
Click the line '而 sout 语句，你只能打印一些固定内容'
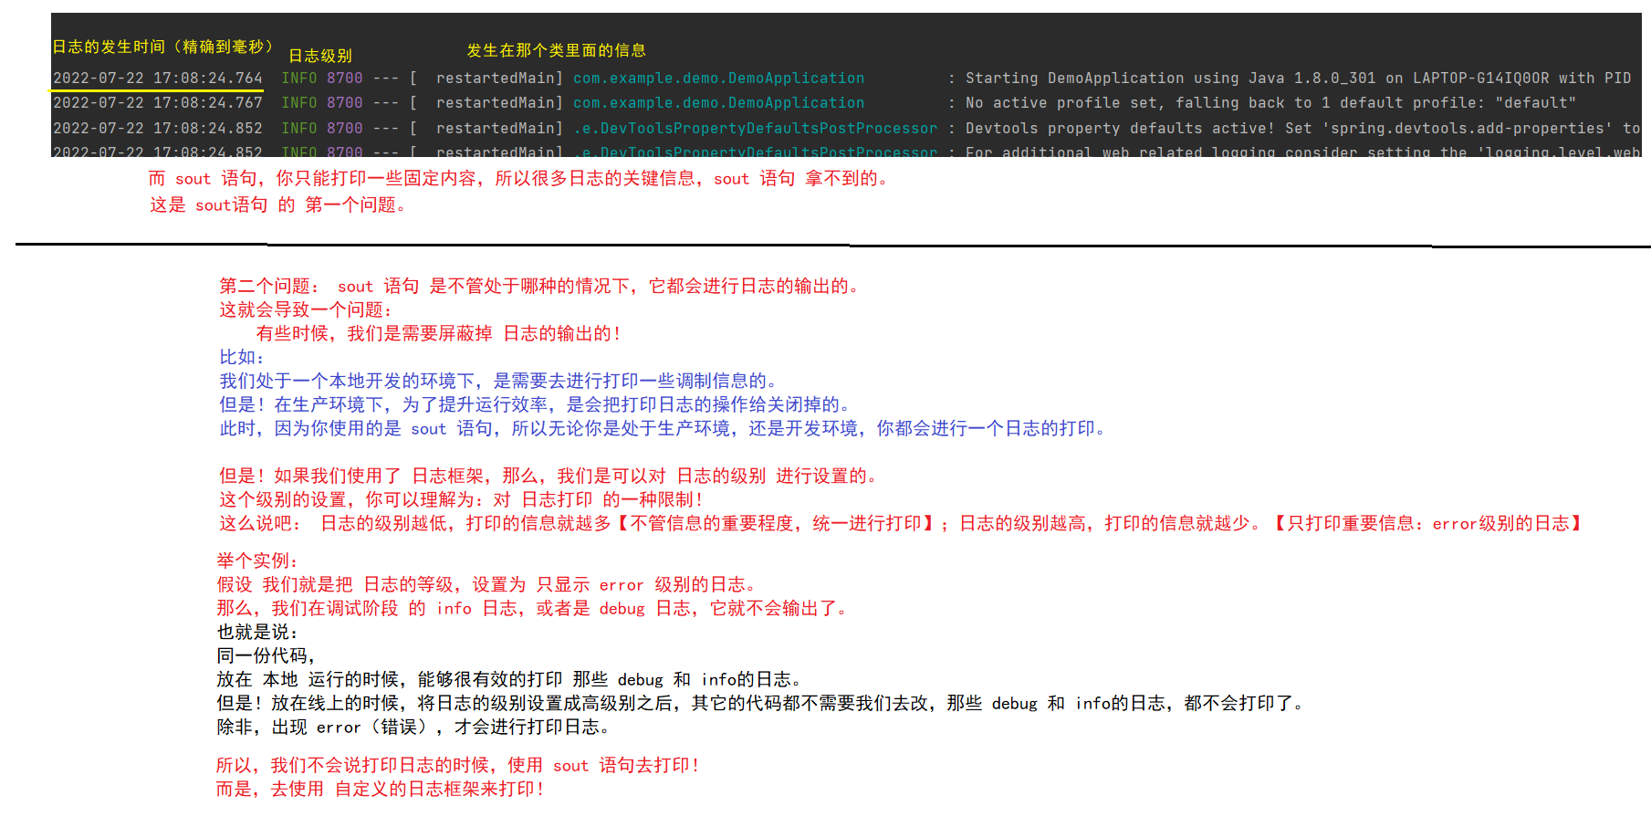click(x=519, y=178)
